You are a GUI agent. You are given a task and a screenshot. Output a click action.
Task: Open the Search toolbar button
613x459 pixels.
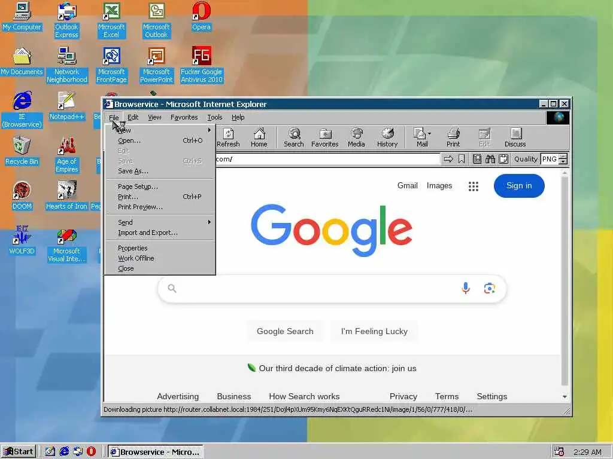[x=293, y=137]
